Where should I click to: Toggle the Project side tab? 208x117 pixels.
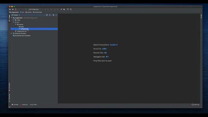[9, 18]
